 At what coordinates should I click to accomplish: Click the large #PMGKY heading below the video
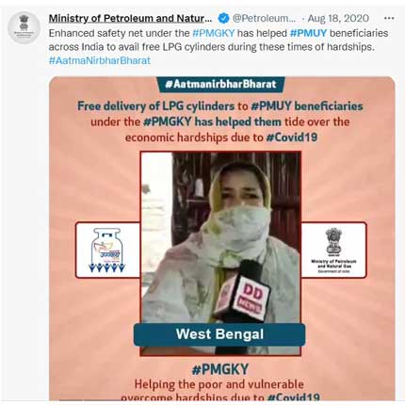click(x=220, y=369)
